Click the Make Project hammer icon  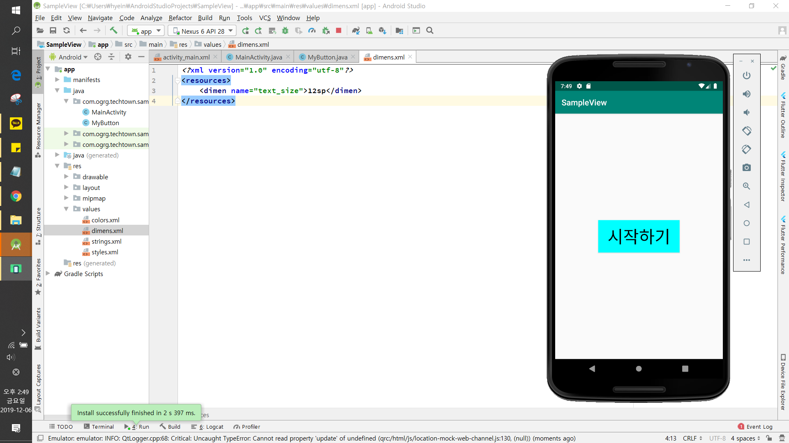coord(113,30)
